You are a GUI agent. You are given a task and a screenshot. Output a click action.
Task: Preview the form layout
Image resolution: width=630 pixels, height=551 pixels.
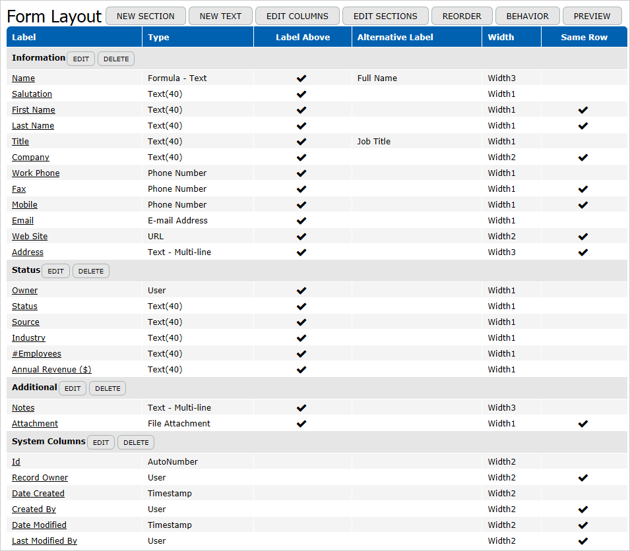(592, 16)
